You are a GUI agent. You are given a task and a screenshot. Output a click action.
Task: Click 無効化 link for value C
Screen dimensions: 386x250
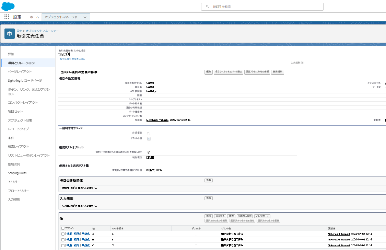(85, 245)
